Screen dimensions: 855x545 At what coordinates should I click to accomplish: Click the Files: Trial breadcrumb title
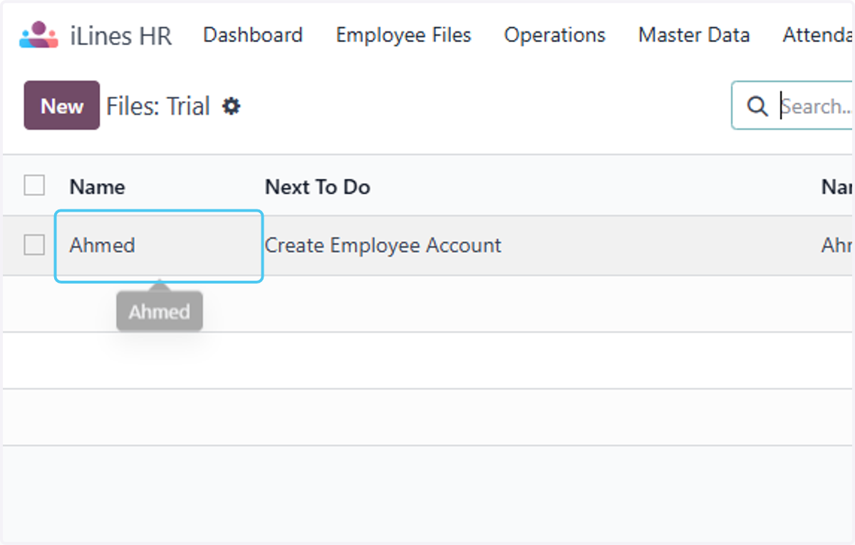point(158,107)
